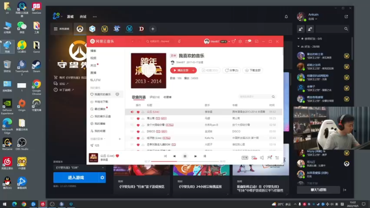Open 私人FM in NetEase sidebar
The width and height of the screenshot is (370, 208).
click(95, 80)
